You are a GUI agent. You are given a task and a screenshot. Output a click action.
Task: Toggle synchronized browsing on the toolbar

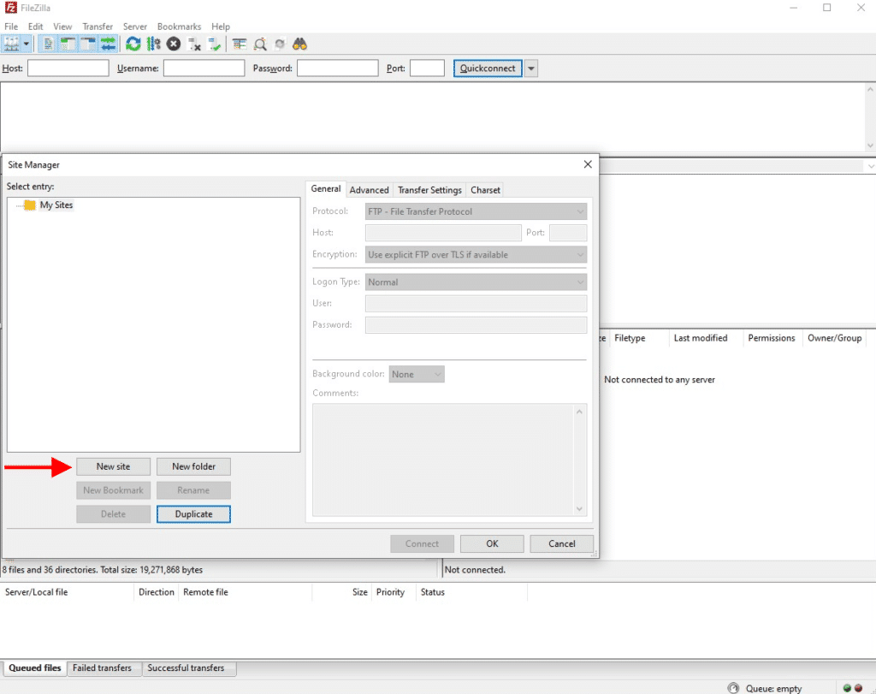[x=280, y=44]
